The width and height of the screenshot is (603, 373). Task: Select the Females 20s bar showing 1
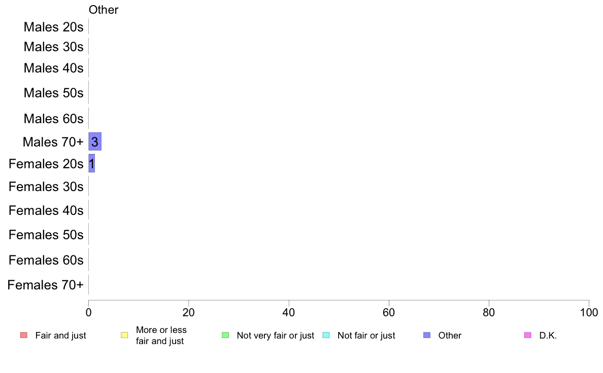pyautogui.click(x=91, y=163)
